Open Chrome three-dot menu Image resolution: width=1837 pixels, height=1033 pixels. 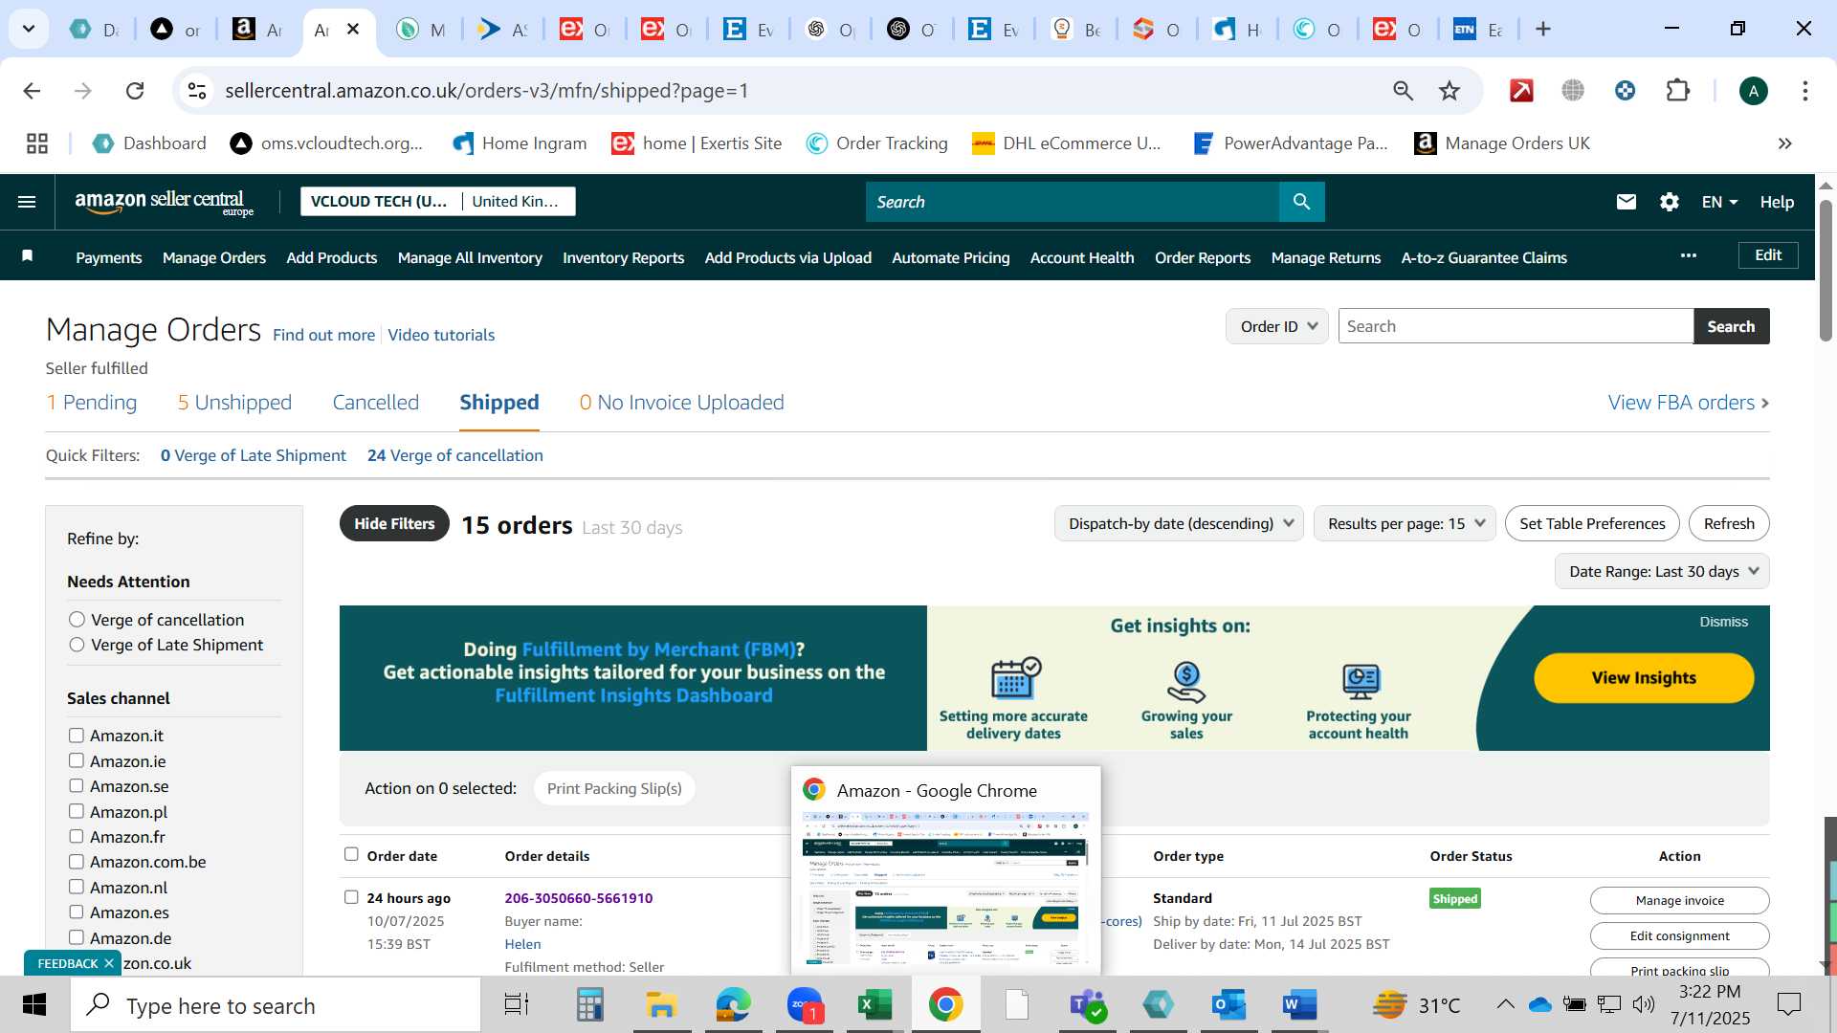[1805, 91]
